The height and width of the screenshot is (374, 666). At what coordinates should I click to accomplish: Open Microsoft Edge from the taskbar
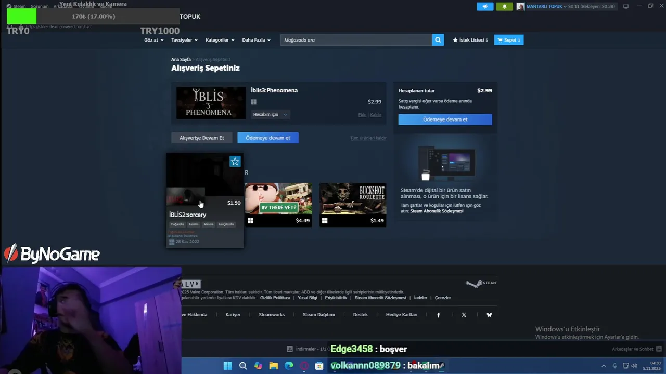pos(289,366)
